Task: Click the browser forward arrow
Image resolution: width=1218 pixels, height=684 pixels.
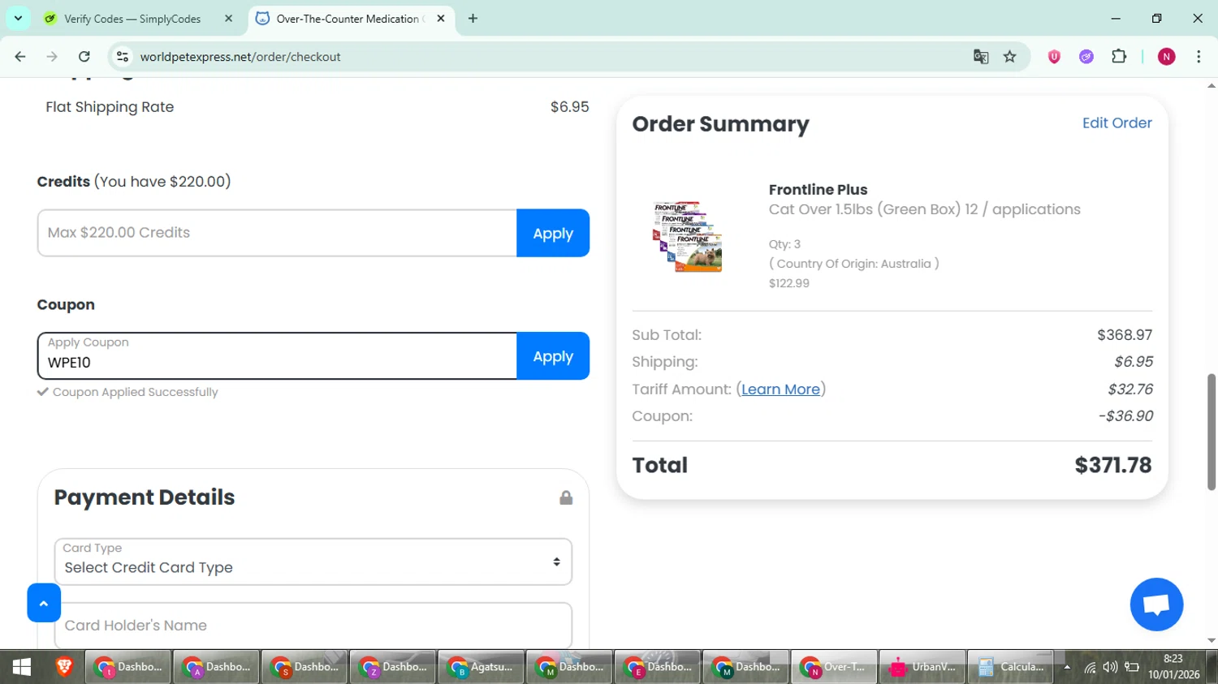Action: 52,57
